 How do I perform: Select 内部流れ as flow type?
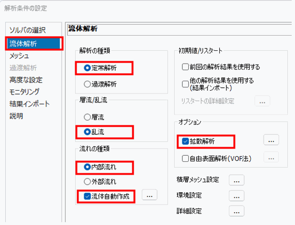point(87,167)
